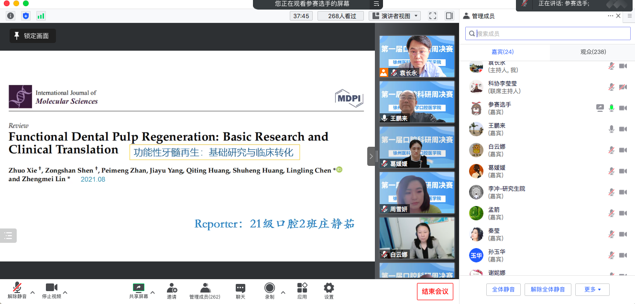This screenshot has height=304, width=635.
Task: Toggle 王鹏来's microphone in the member list
Action: coord(611,129)
